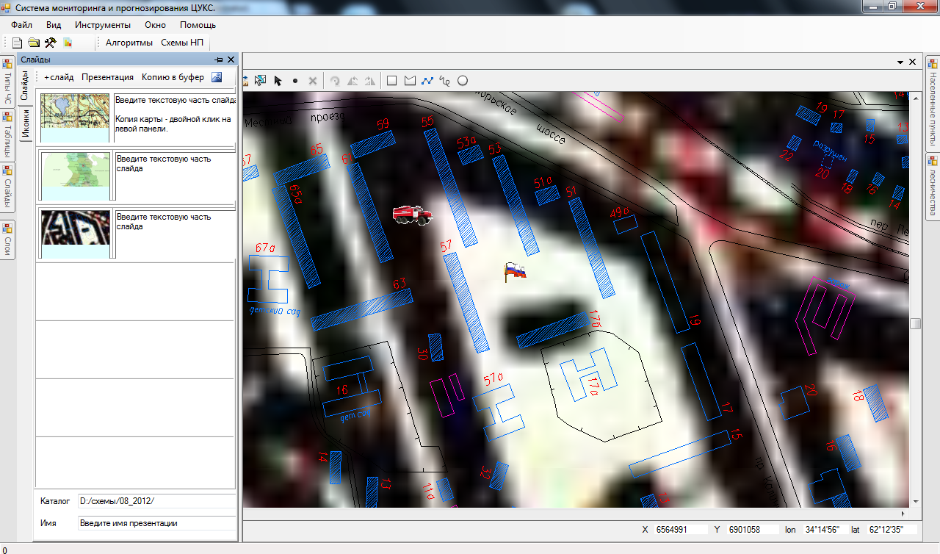Click the map scrollbar down arrow
The height and width of the screenshot is (554, 940).
[915, 502]
